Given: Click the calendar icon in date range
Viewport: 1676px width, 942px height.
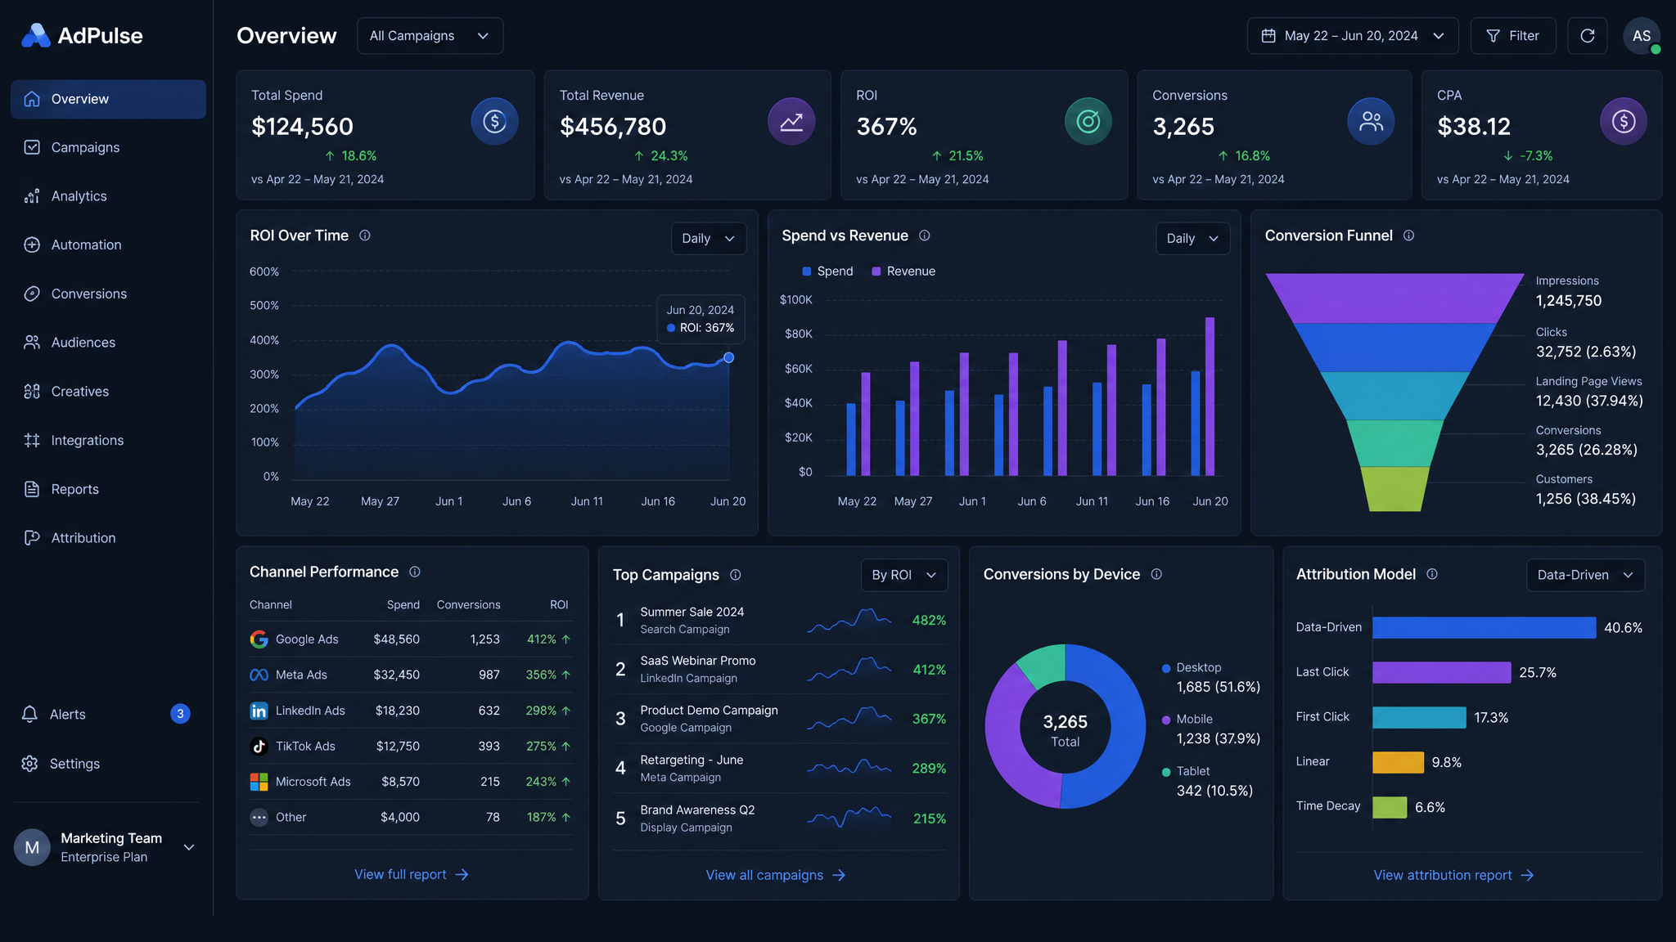Looking at the screenshot, I should [1268, 36].
